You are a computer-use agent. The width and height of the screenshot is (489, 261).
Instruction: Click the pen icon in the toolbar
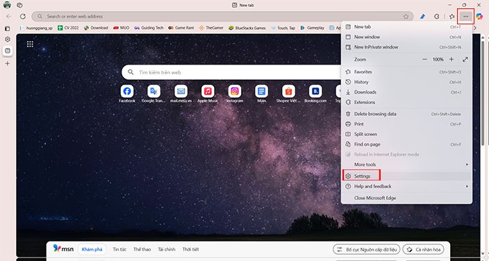coord(422,16)
